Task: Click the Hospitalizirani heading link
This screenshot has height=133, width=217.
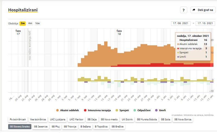Action: pyautogui.click(x=23, y=10)
